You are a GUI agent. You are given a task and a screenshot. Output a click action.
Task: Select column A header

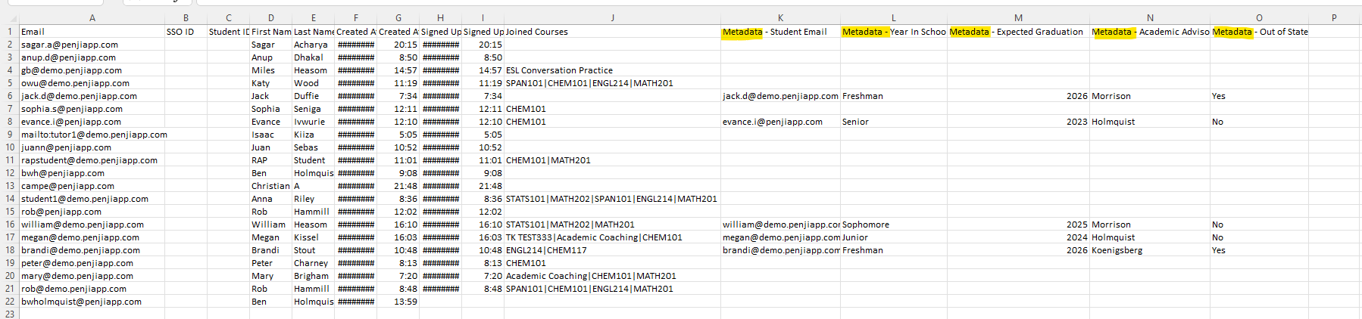pos(92,17)
